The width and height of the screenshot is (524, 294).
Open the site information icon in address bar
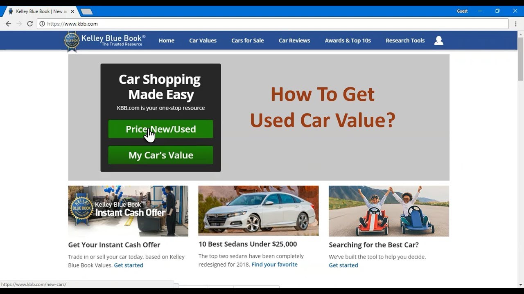[42, 24]
